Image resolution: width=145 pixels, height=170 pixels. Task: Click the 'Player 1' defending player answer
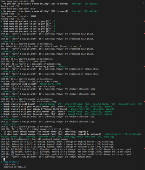pyautogui.click(x=63, y=66)
